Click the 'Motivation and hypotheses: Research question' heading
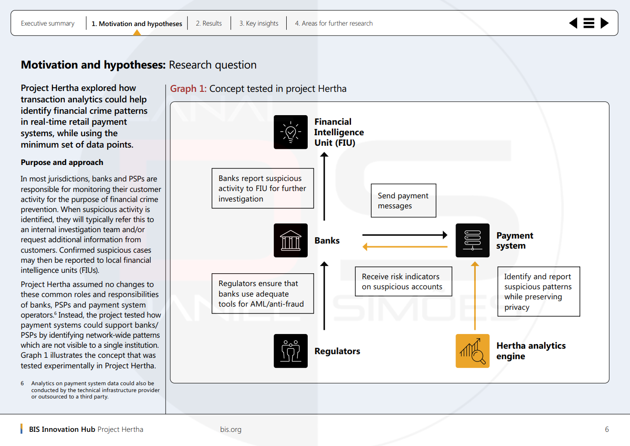Screen dimensions: 630x446 [139, 65]
